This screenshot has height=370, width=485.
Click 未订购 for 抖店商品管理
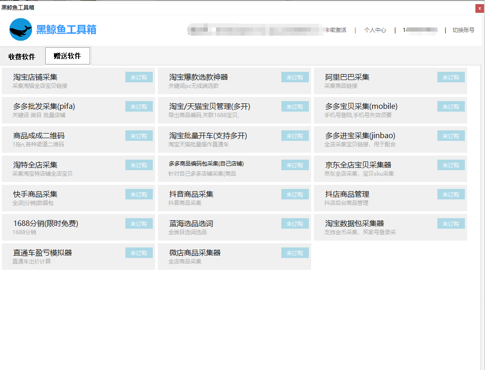pyautogui.click(x=451, y=194)
